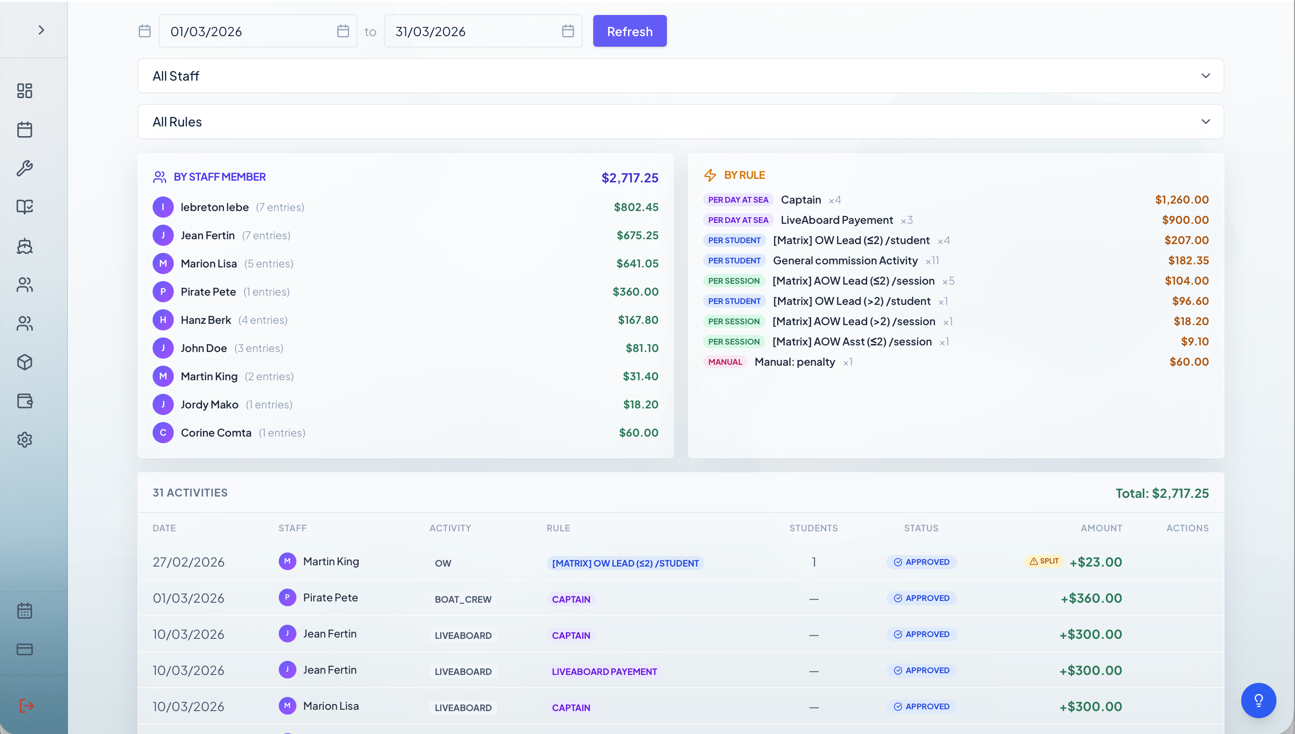The height and width of the screenshot is (734, 1295).
Task: Click [Matrix] OW Lead (>2) /student rule
Action: tap(956, 301)
